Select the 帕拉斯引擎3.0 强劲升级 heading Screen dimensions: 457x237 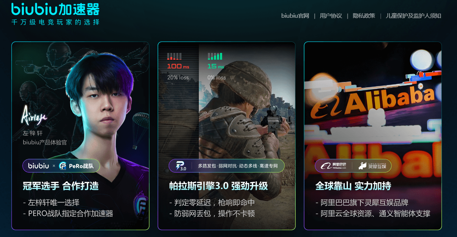tap(218, 186)
